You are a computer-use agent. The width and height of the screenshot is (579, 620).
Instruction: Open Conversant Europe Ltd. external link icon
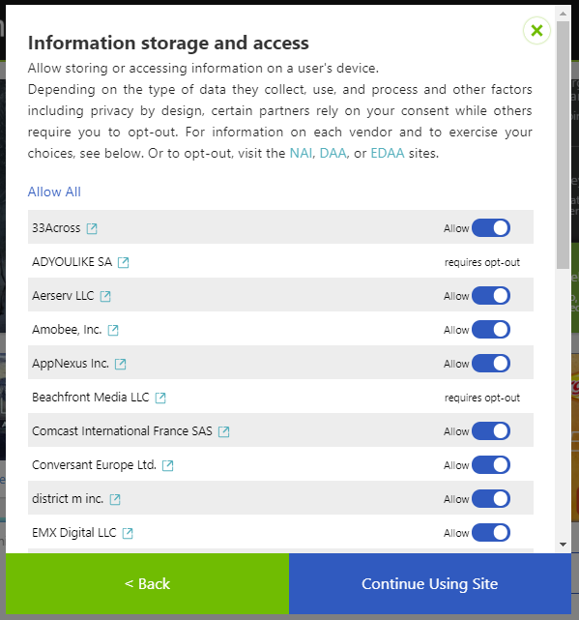click(x=167, y=465)
